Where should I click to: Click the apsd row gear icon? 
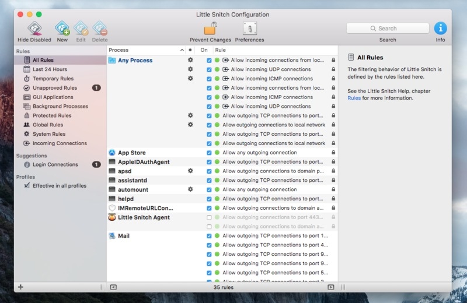pos(190,171)
